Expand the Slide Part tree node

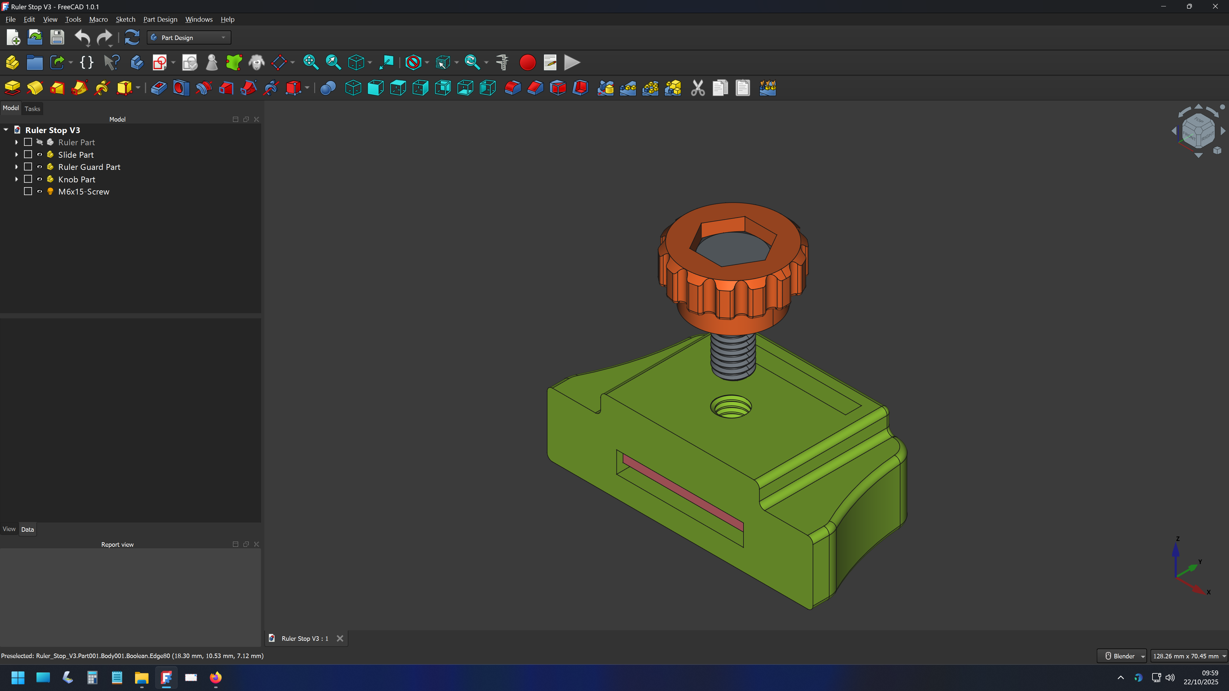pos(16,155)
